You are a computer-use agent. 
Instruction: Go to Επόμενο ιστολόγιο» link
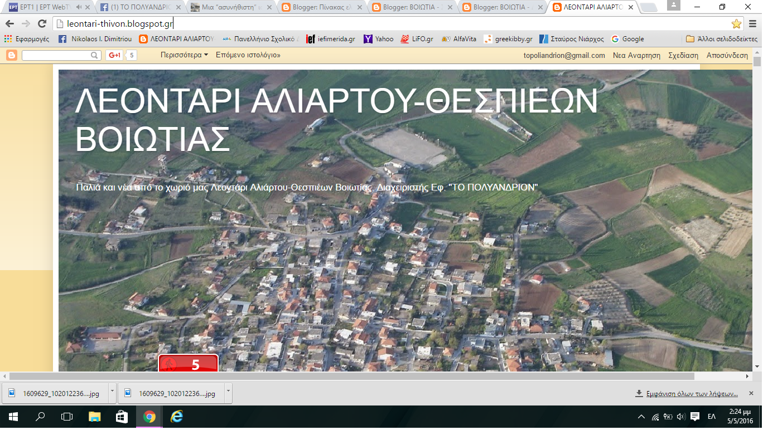point(248,55)
